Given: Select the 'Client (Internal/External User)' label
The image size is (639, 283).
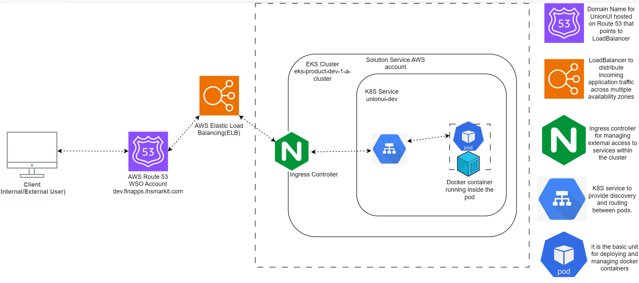Looking at the screenshot, I should click(x=32, y=188).
